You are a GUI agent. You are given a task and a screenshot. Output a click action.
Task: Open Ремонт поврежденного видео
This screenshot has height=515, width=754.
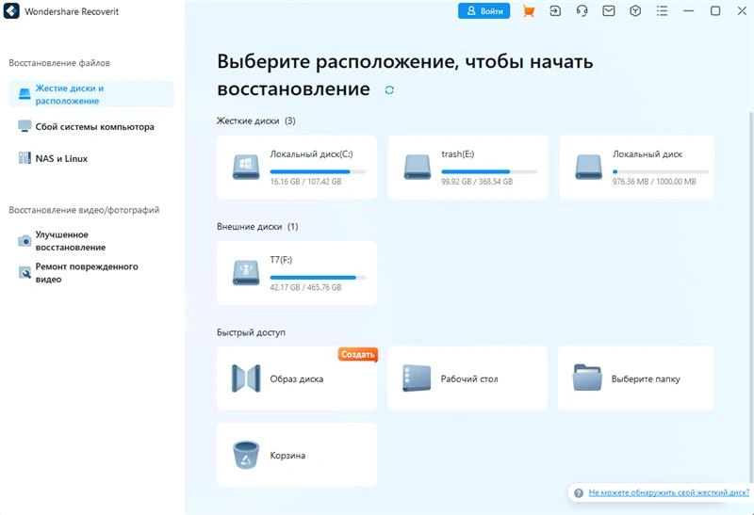(85, 273)
